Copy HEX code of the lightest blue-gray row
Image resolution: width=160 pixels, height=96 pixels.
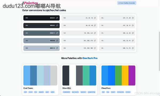pos(57,48)
